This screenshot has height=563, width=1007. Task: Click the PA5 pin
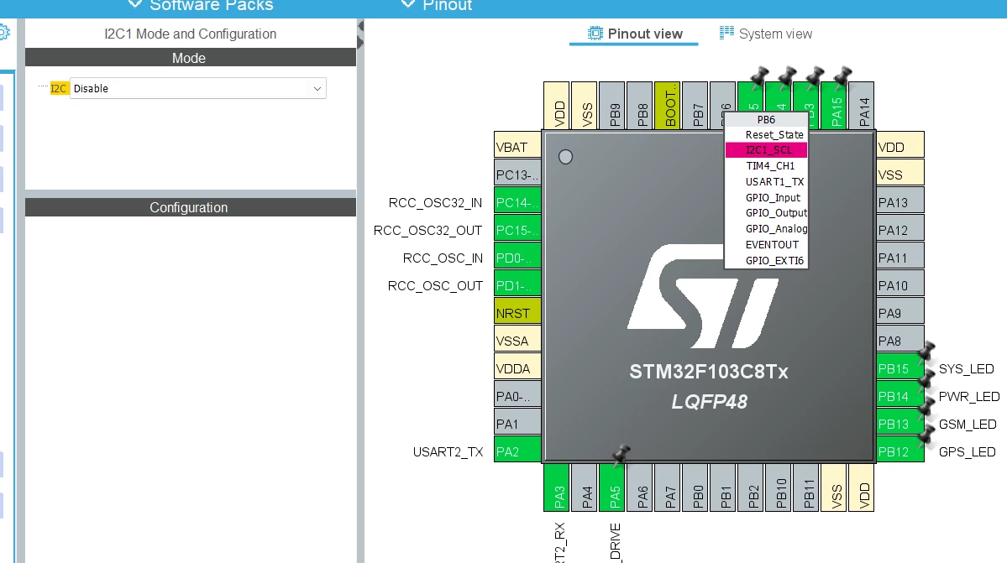(612, 487)
